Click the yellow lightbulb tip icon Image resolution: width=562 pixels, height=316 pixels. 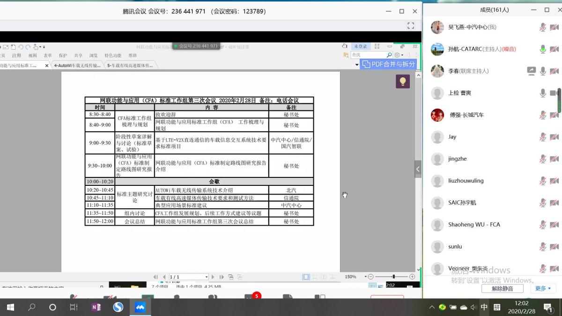coord(402,81)
